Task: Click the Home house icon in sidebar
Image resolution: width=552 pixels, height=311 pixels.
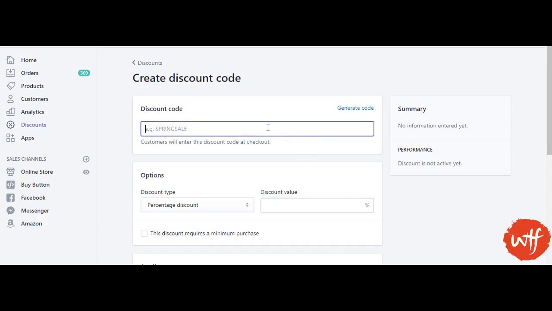Action: pos(11,60)
